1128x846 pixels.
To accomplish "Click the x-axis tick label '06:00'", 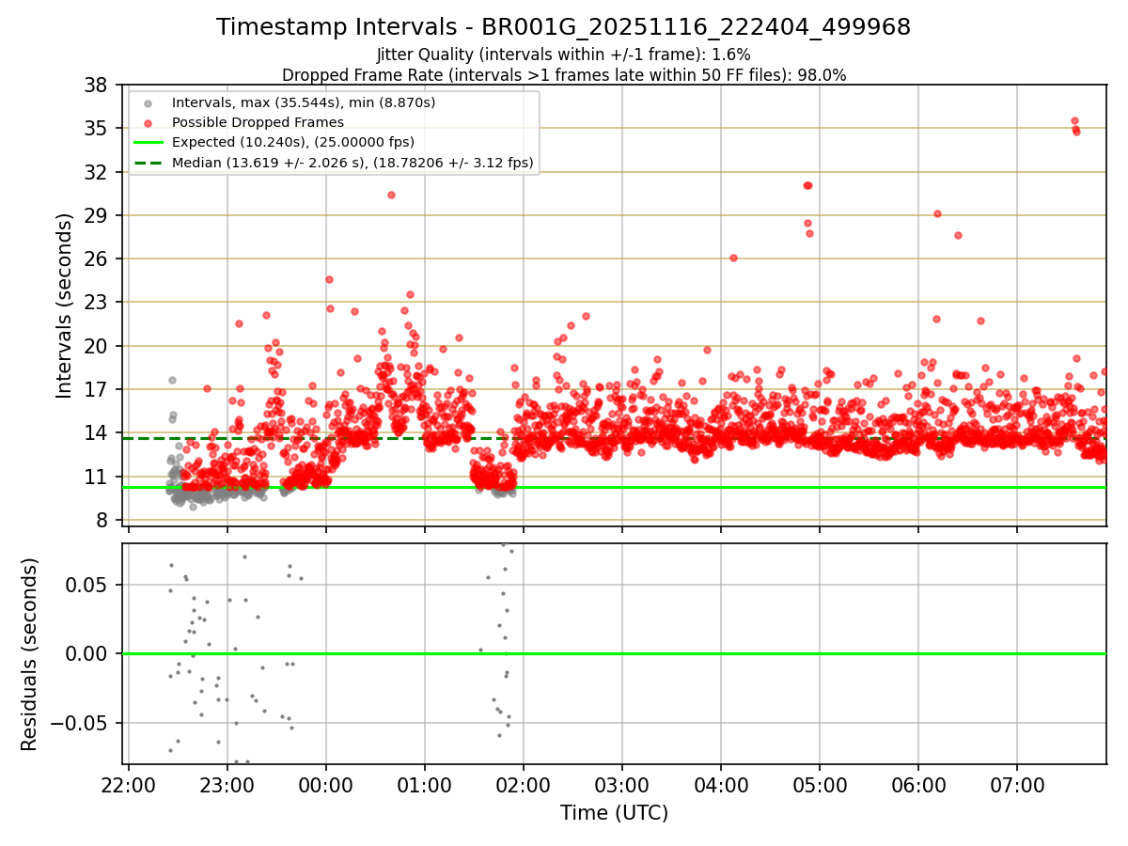I will point(918,784).
